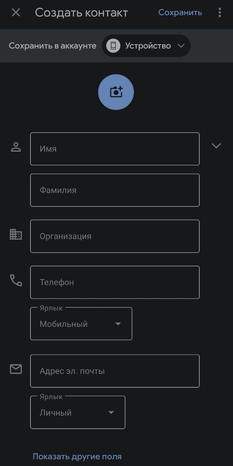This screenshot has height=466, width=233.
Task: Click the organization building icon
Action: coord(16,234)
